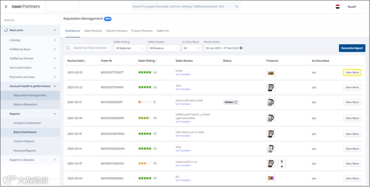Switch to the Product Reviews tab
This screenshot has width=370, height=187.
coord(142,31)
